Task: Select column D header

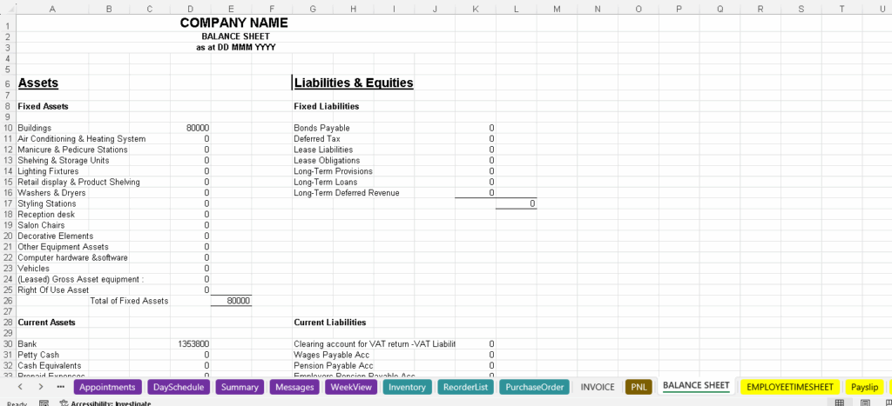Action: click(x=191, y=9)
